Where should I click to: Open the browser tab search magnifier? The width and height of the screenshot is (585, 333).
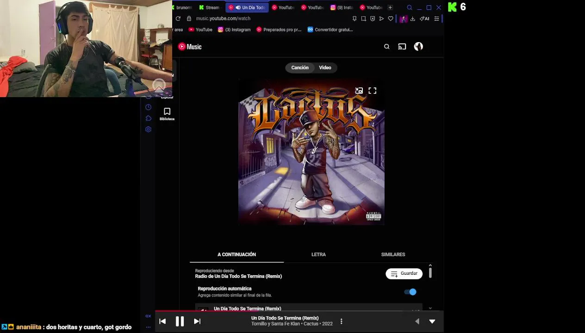[x=410, y=7]
